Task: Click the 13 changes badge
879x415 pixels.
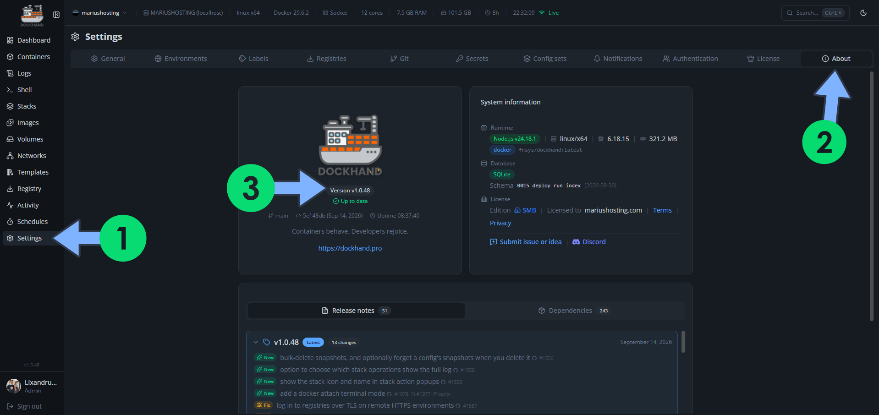Action: pyautogui.click(x=344, y=343)
